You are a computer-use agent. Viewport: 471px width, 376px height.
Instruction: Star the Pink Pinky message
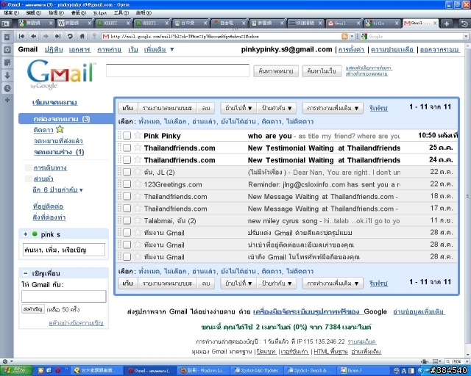click(x=138, y=135)
